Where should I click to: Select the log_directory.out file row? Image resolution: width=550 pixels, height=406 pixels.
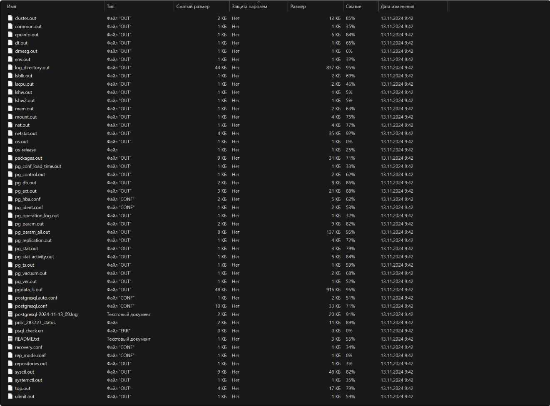click(32, 67)
